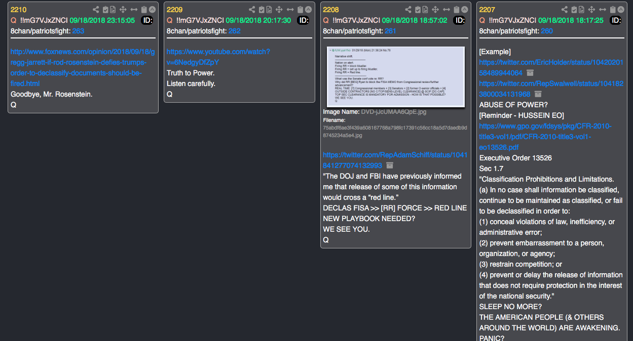Collapse post 2208 with the circle-up arrow

465,10
